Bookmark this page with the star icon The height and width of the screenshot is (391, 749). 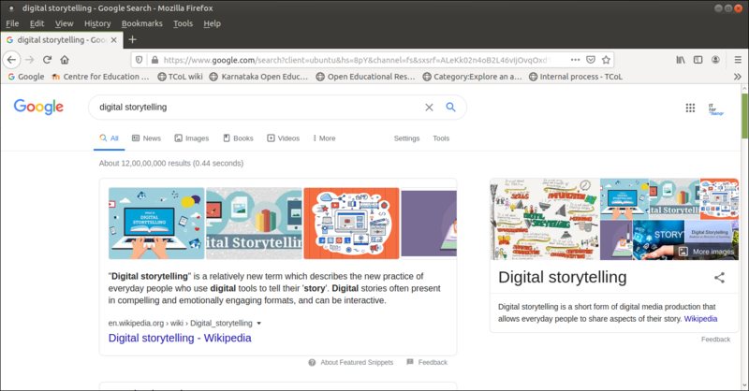[x=606, y=60]
